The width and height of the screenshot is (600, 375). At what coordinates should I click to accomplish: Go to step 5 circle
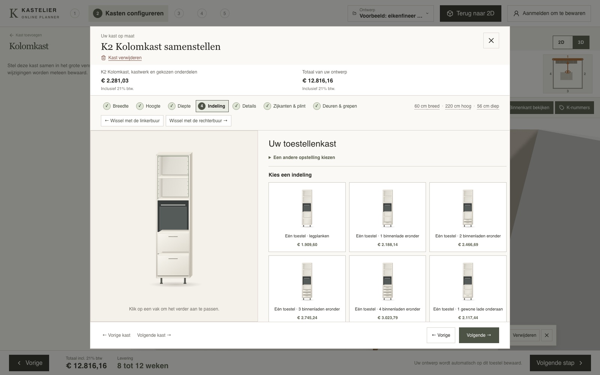coord(225,13)
